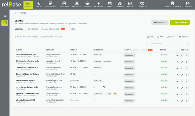This screenshot has height=116, width=195.
Task: Edit Ferretería El Roble SpA with pencil
Action: pos(182,55)
